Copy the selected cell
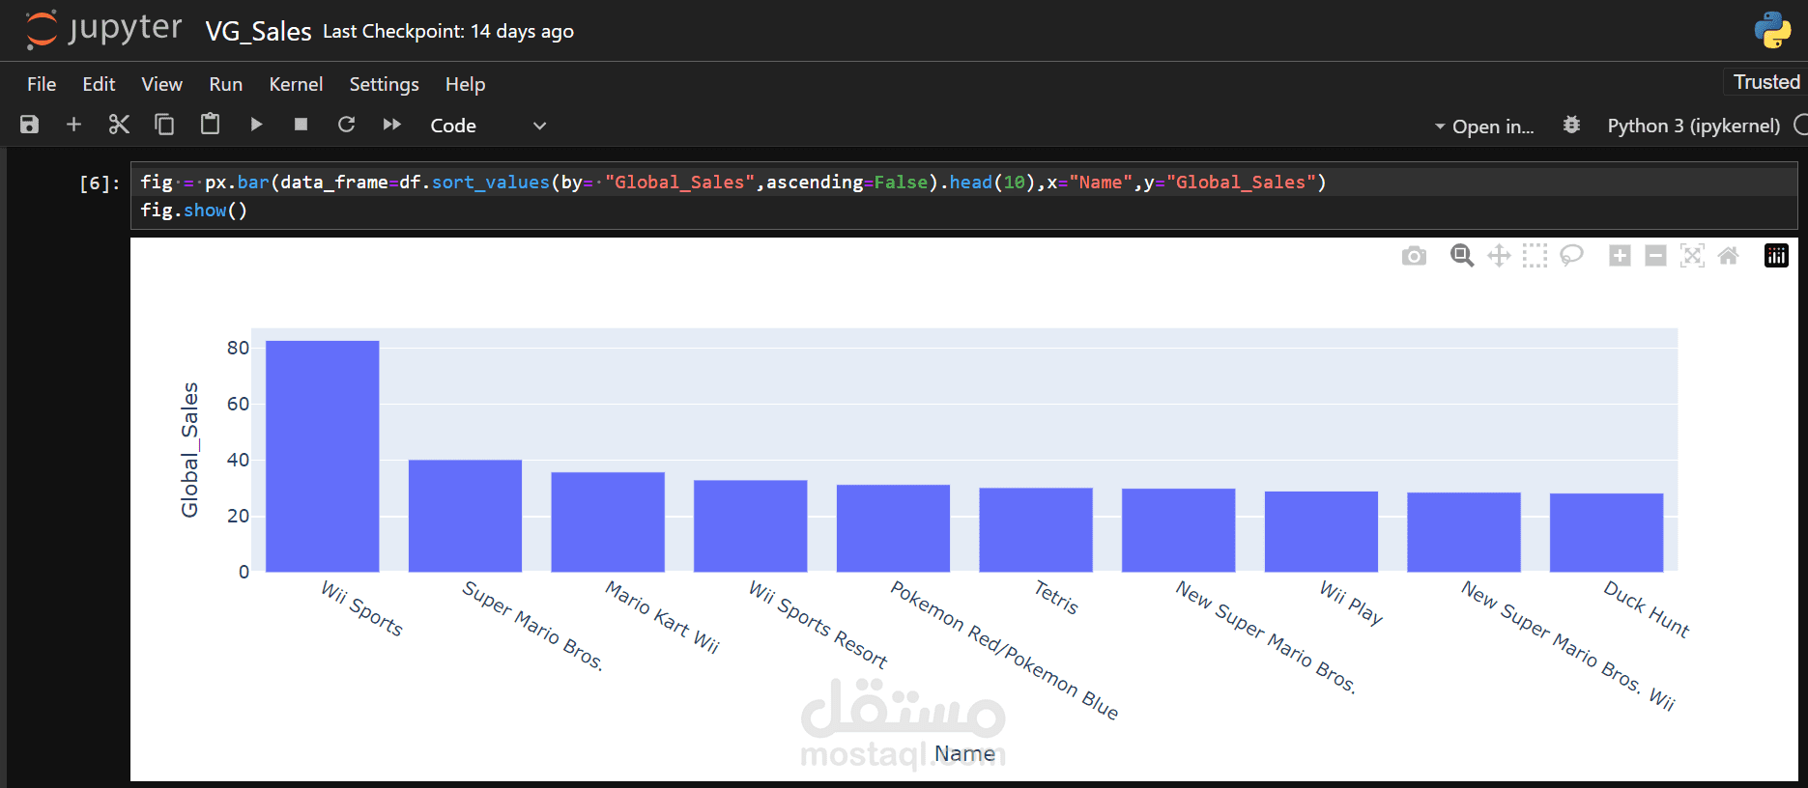This screenshot has width=1808, height=788. (x=164, y=125)
